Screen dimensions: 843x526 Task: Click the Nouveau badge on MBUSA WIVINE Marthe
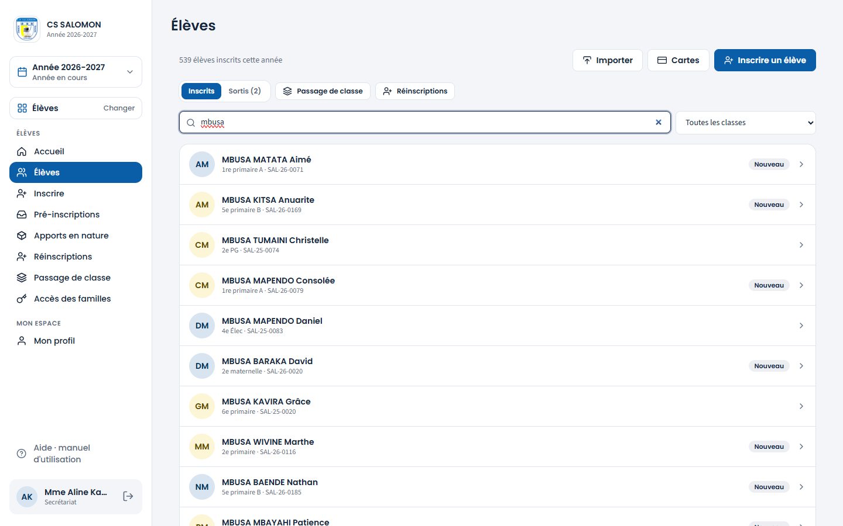(769, 447)
